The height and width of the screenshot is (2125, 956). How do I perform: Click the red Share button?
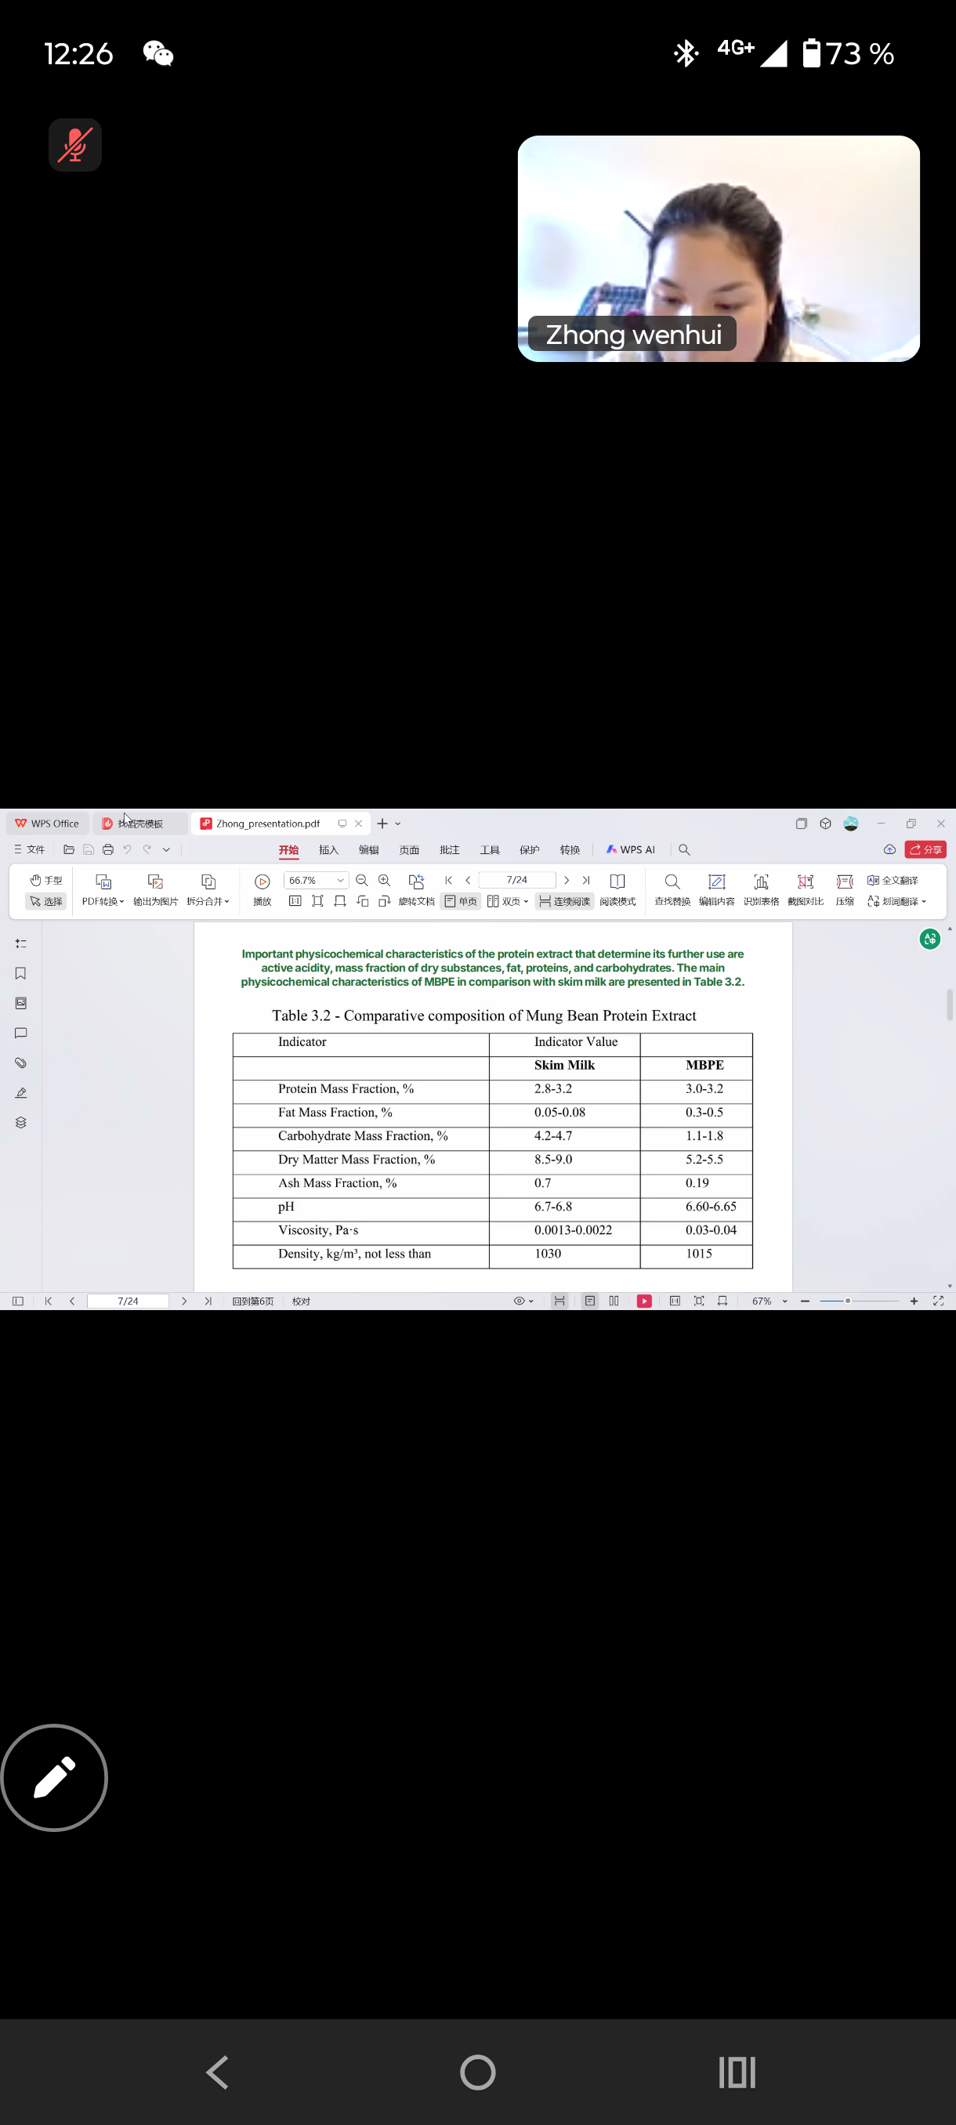[925, 849]
